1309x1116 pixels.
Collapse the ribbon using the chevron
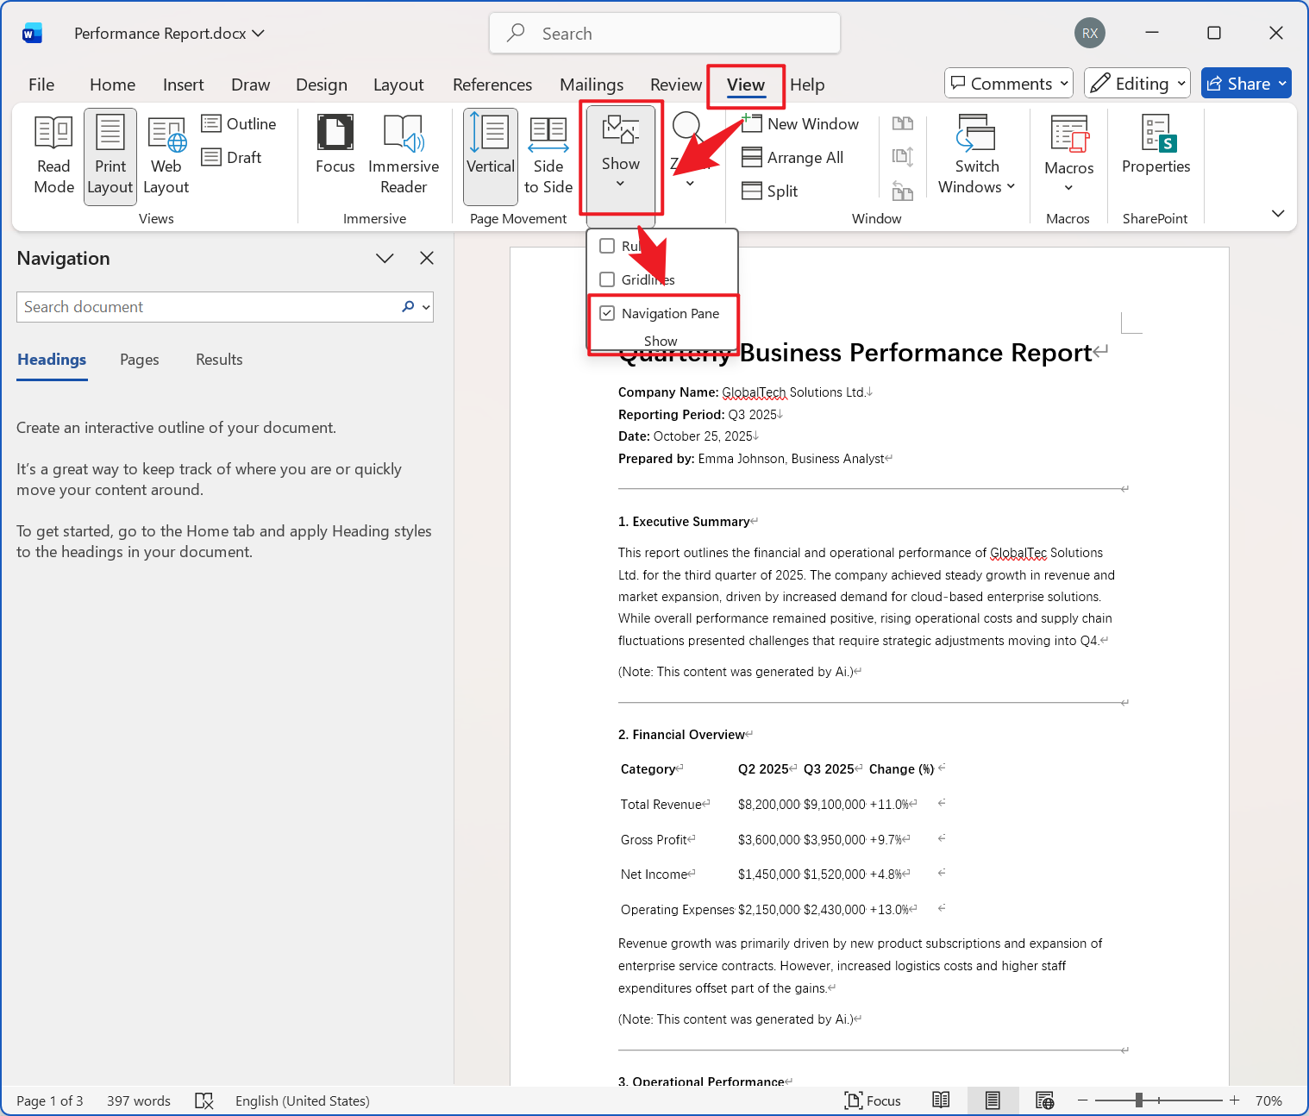tap(1278, 213)
